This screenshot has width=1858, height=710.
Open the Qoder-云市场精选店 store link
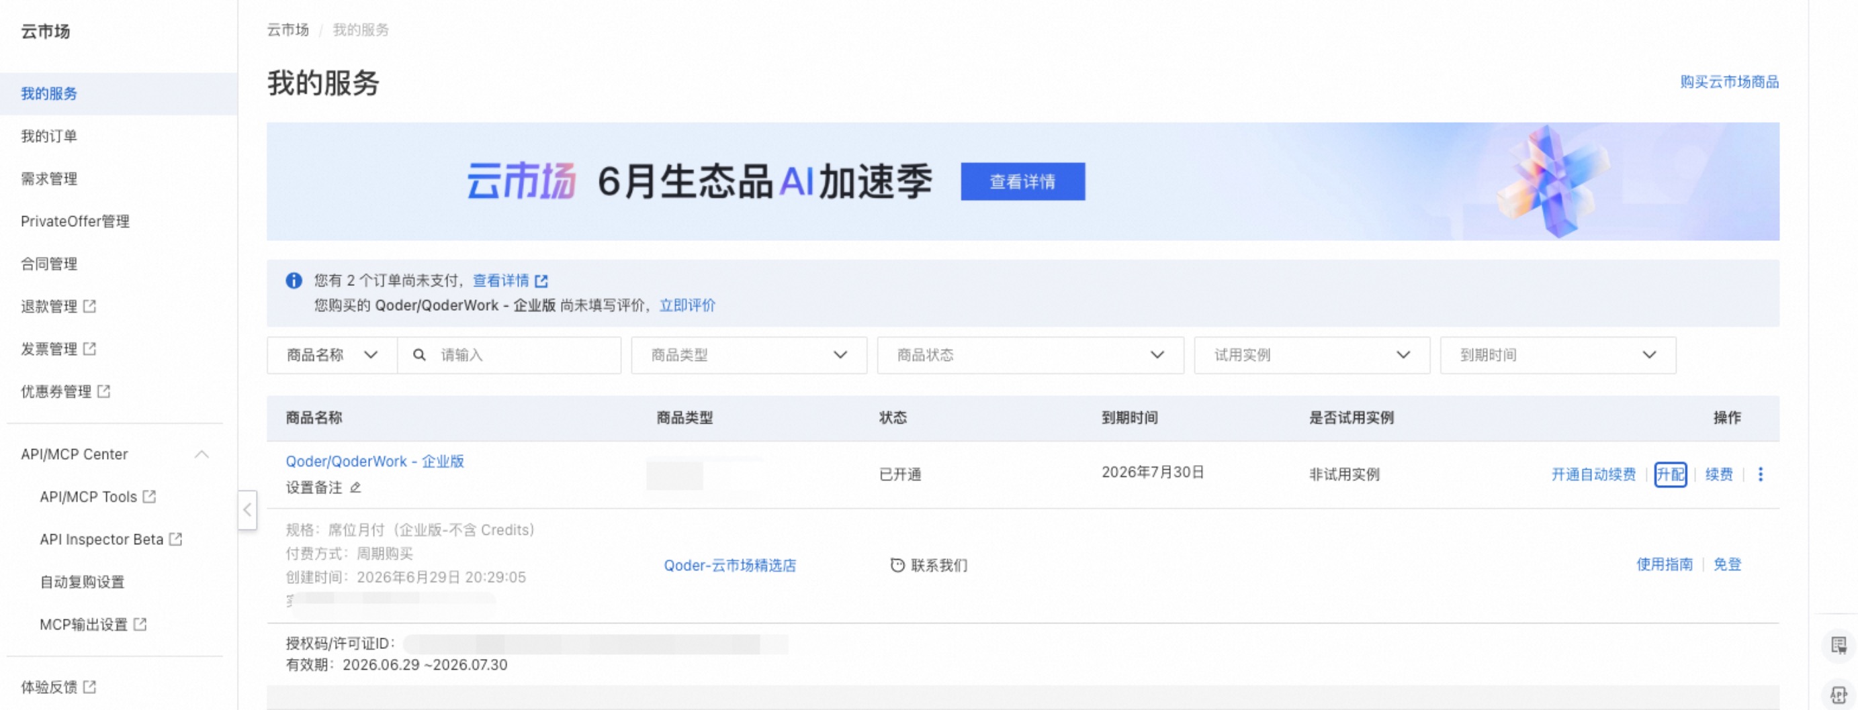coord(730,565)
